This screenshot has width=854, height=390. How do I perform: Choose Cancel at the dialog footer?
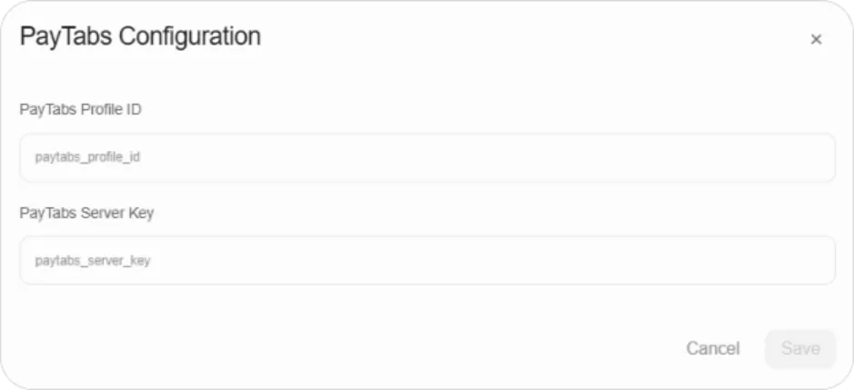pos(712,348)
